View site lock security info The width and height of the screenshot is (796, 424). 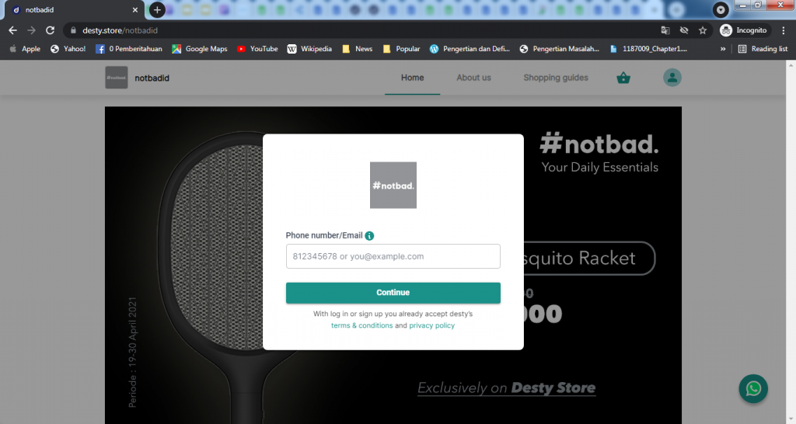pos(73,30)
